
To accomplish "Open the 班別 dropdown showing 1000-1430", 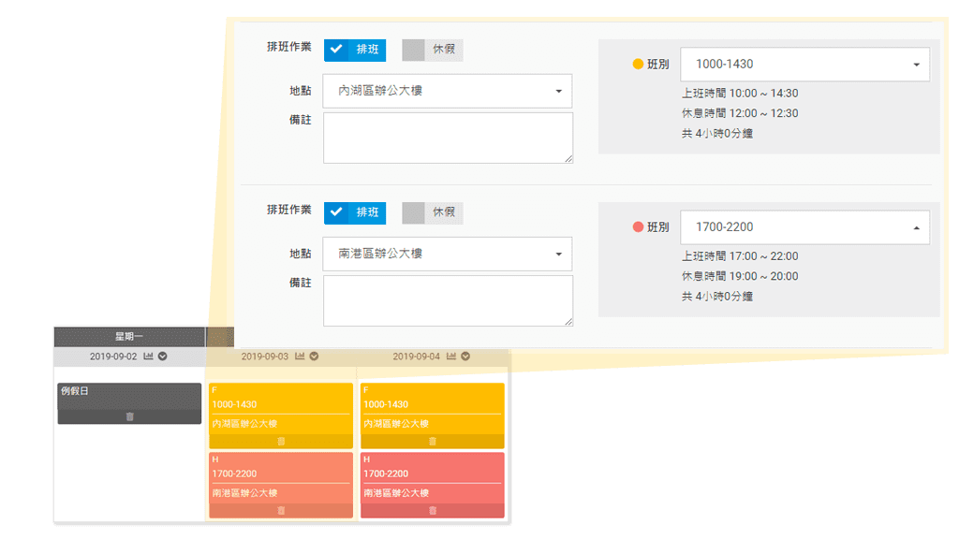I will pyautogui.click(x=804, y=64).
